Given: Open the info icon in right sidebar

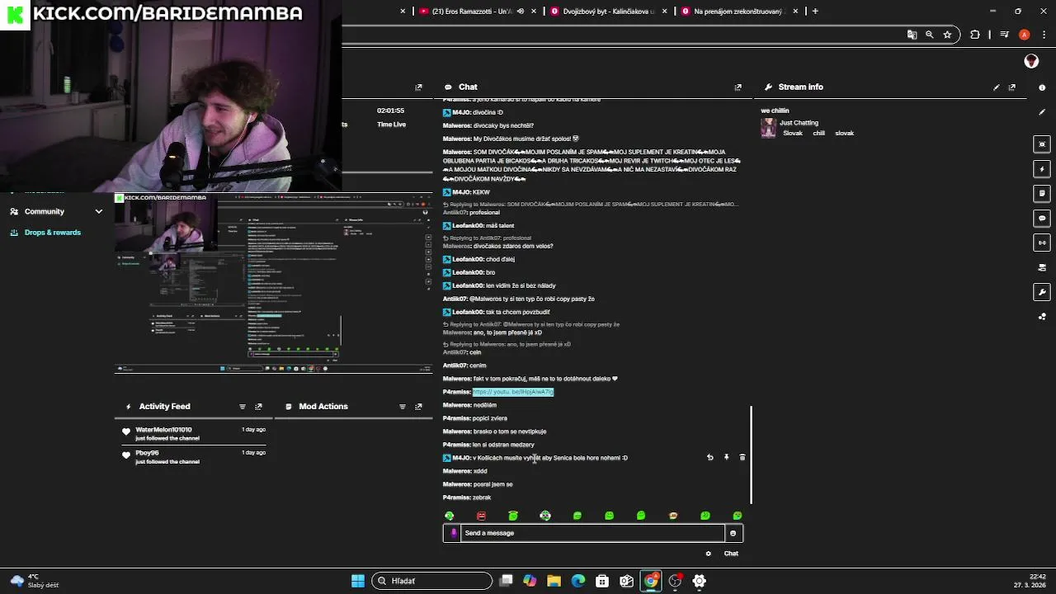Looking at the screenshot, I should (1042, 87).
